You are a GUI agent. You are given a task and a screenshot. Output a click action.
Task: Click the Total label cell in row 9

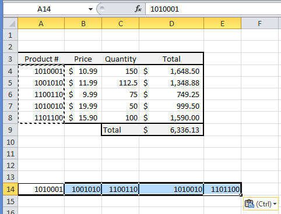[x=121, y=130]
